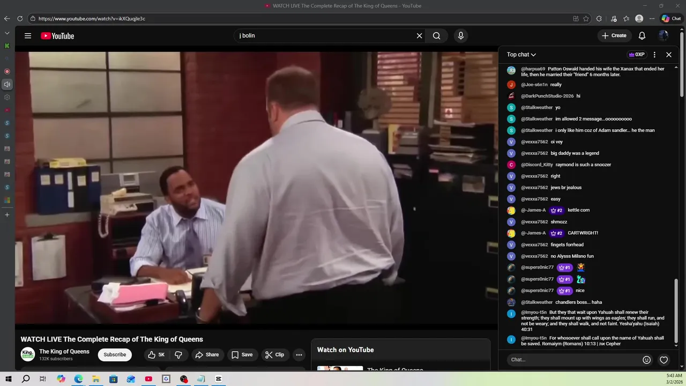The height and width of the screenshot is (386, 686).
Task: Open the Favorites hub icon
Action: click(627, 18)
